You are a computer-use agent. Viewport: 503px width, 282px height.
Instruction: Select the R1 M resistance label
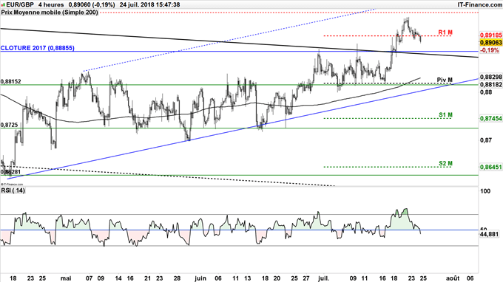(x=445, y=32)
